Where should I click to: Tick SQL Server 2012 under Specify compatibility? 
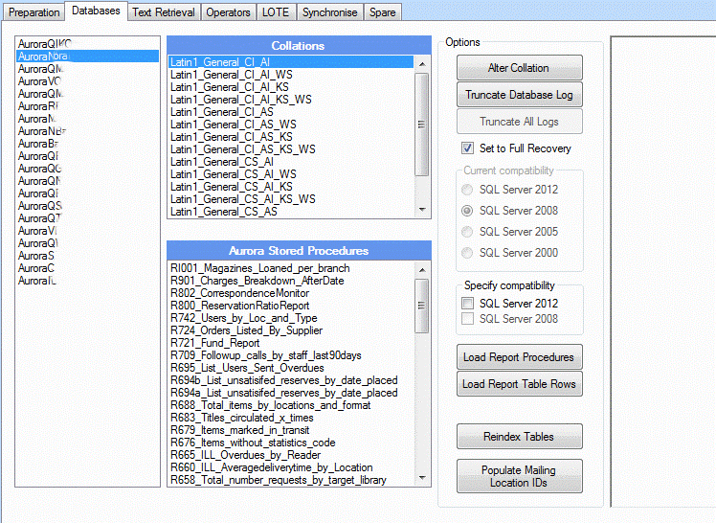[x=467, y=304]
